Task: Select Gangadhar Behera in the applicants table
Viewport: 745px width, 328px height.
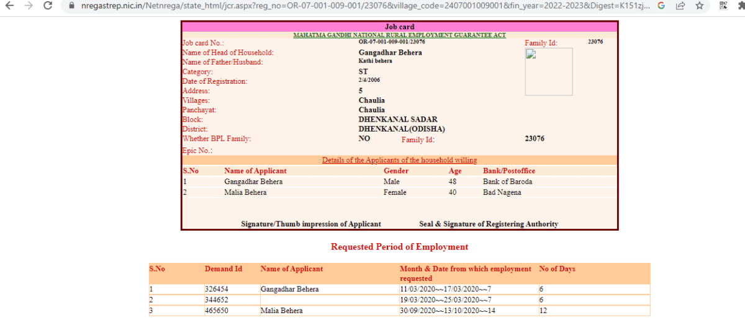Action: [253, 182]
